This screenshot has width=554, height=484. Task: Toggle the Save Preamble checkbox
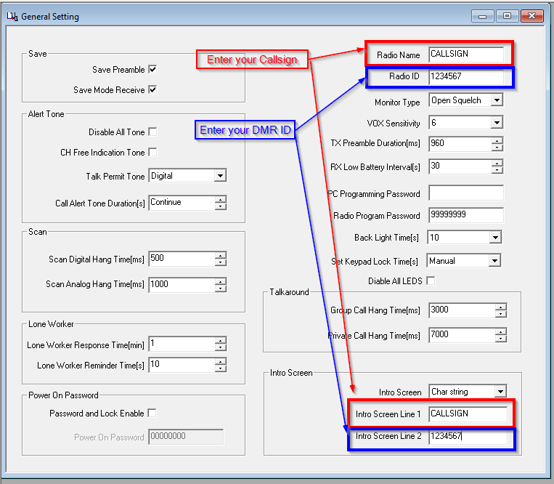point(152,69)
